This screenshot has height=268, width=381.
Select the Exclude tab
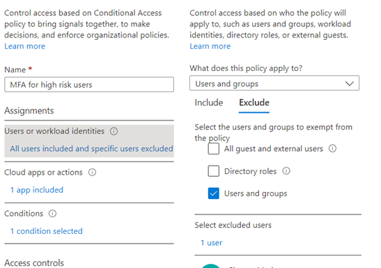pyautogui.click(x=254, y=103)
